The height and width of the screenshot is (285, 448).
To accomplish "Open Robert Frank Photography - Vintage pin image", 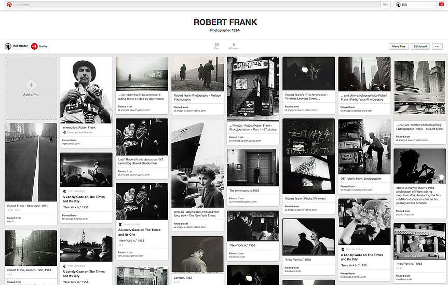I will 198,74.
